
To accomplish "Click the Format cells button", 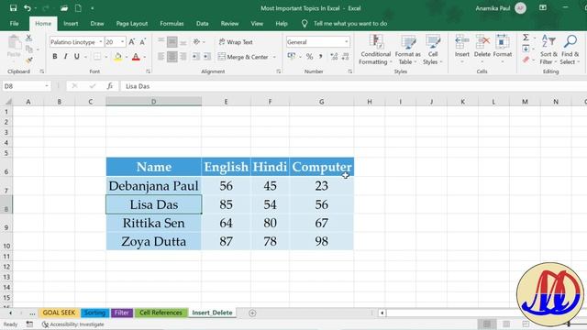I will point(503,49).
